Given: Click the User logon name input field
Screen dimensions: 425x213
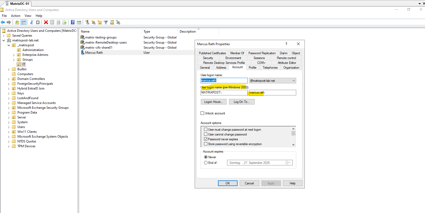Looking at the screenshot, I should click(224, 81).
